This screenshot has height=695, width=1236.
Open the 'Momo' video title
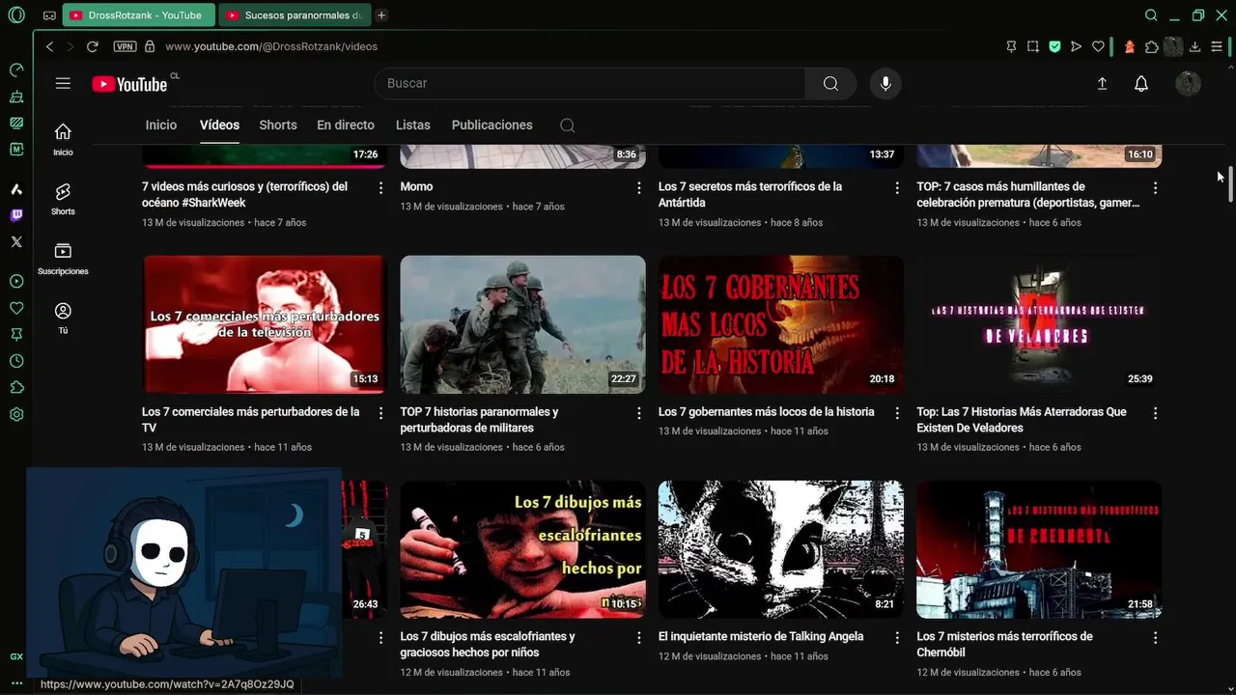click(416, 186)
